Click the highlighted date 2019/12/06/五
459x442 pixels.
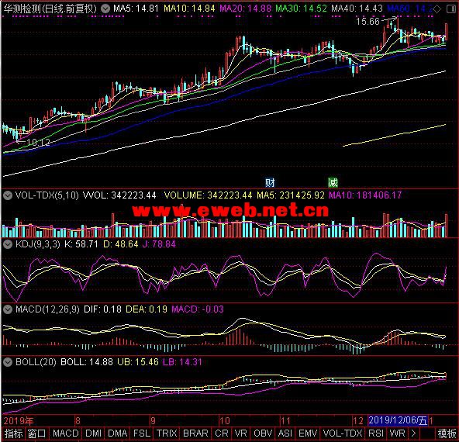pyautogui.click(x=398, y=420)
